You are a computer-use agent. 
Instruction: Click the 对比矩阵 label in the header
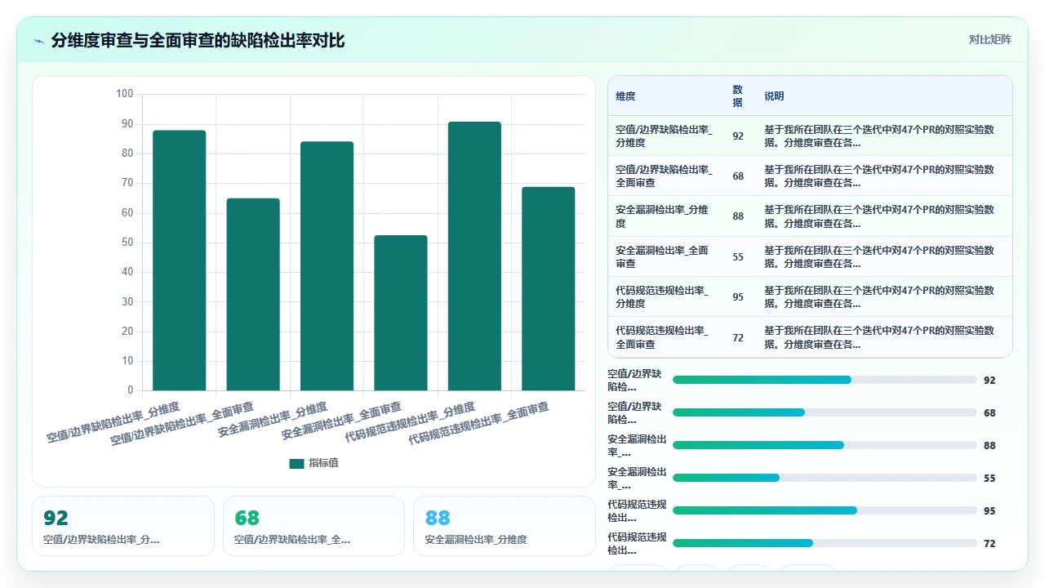pos(989,39)
